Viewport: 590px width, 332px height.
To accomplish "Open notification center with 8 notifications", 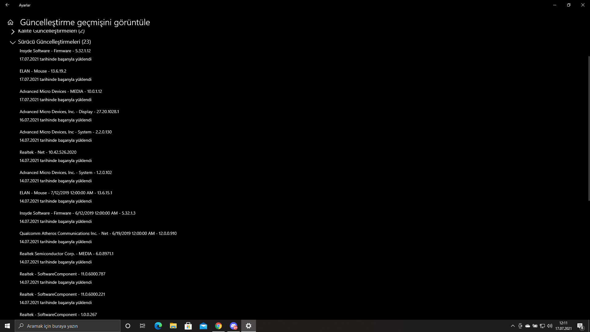I will point(580,326).
